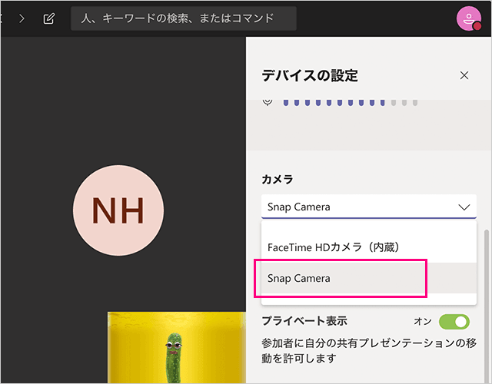The width and height of the screenshot is (492, 384).
Task: Choose Snap Camera from the list
Action: tap(369, 278)
